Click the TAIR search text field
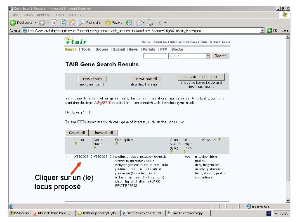 coord(155,56)
